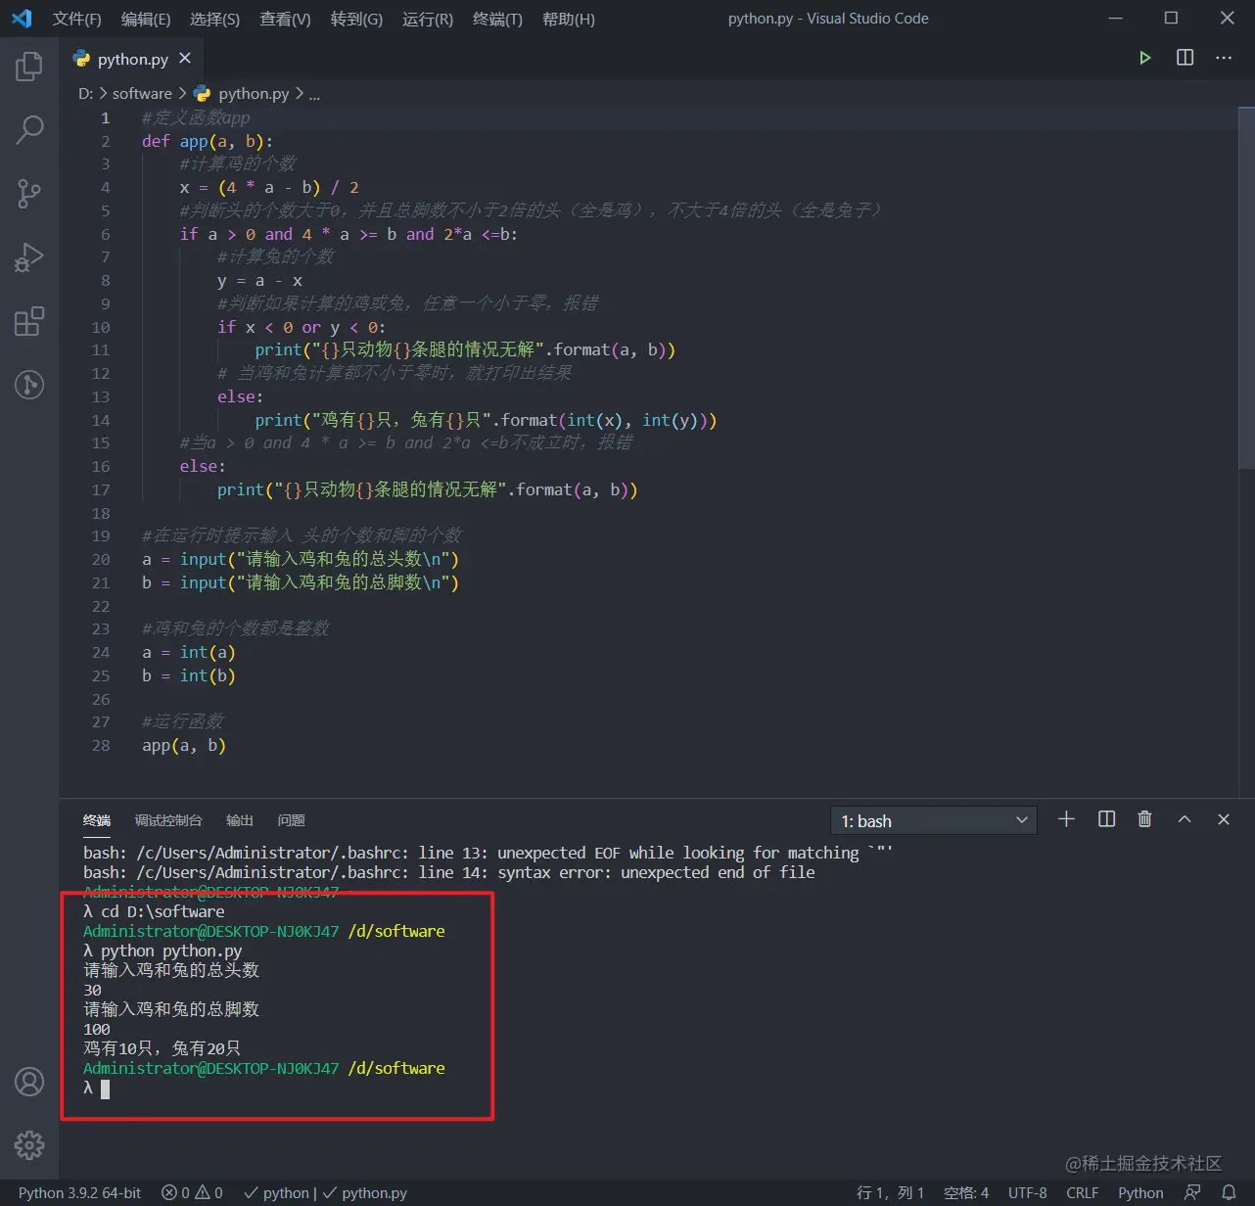Click the feedback icon in status bar
The width and height of the screenshot is (1255, 1206).
[1192, 1192]
